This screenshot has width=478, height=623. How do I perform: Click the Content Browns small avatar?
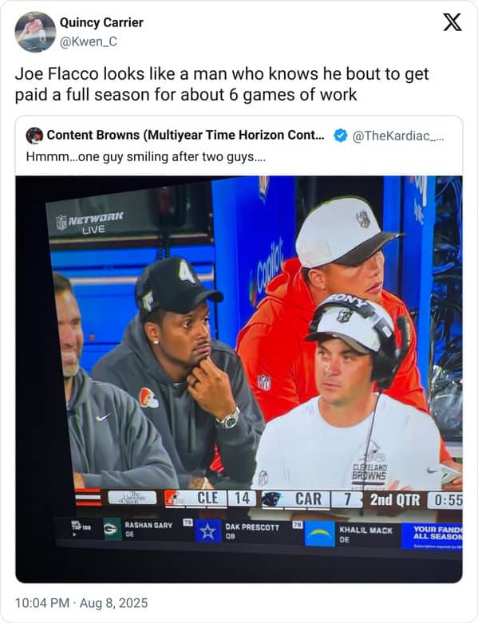click(x=34, y=136)
